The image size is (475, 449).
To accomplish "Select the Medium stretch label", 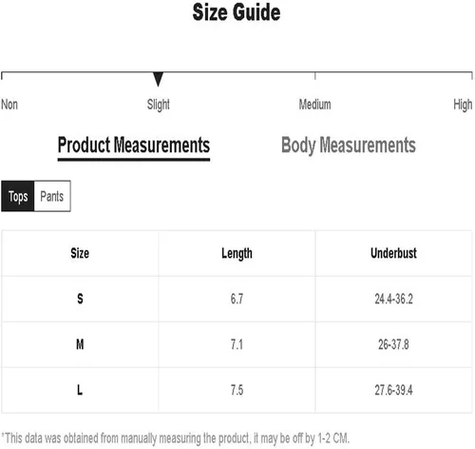I will pyautogui.click(x=315, y=105).
